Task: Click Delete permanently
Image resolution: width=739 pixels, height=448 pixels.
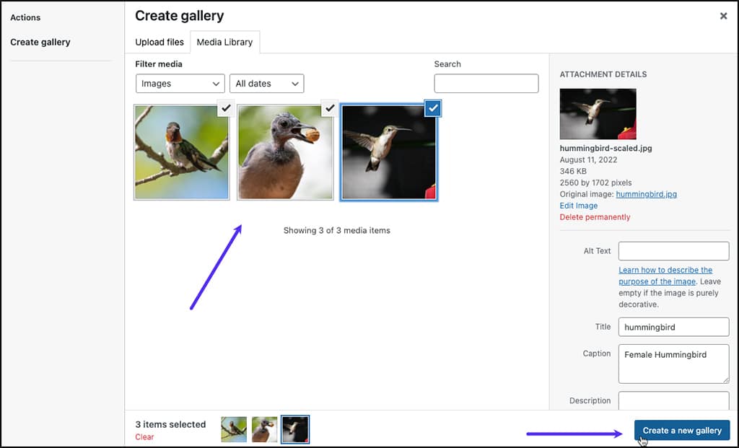Action: tap(595, 217)
